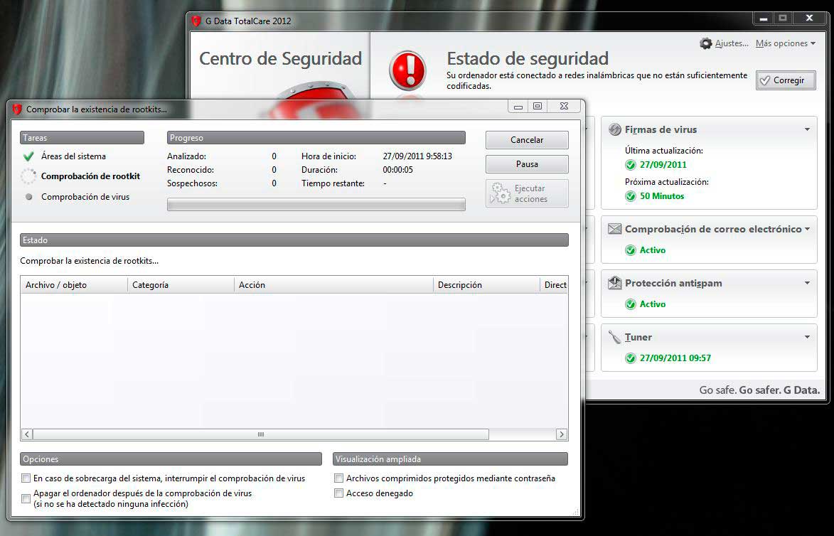Image resolution: width=834 pixels, height=536 pixels.
Task: Click the horizontal scrollbar in results list
Action: [260, 434]
